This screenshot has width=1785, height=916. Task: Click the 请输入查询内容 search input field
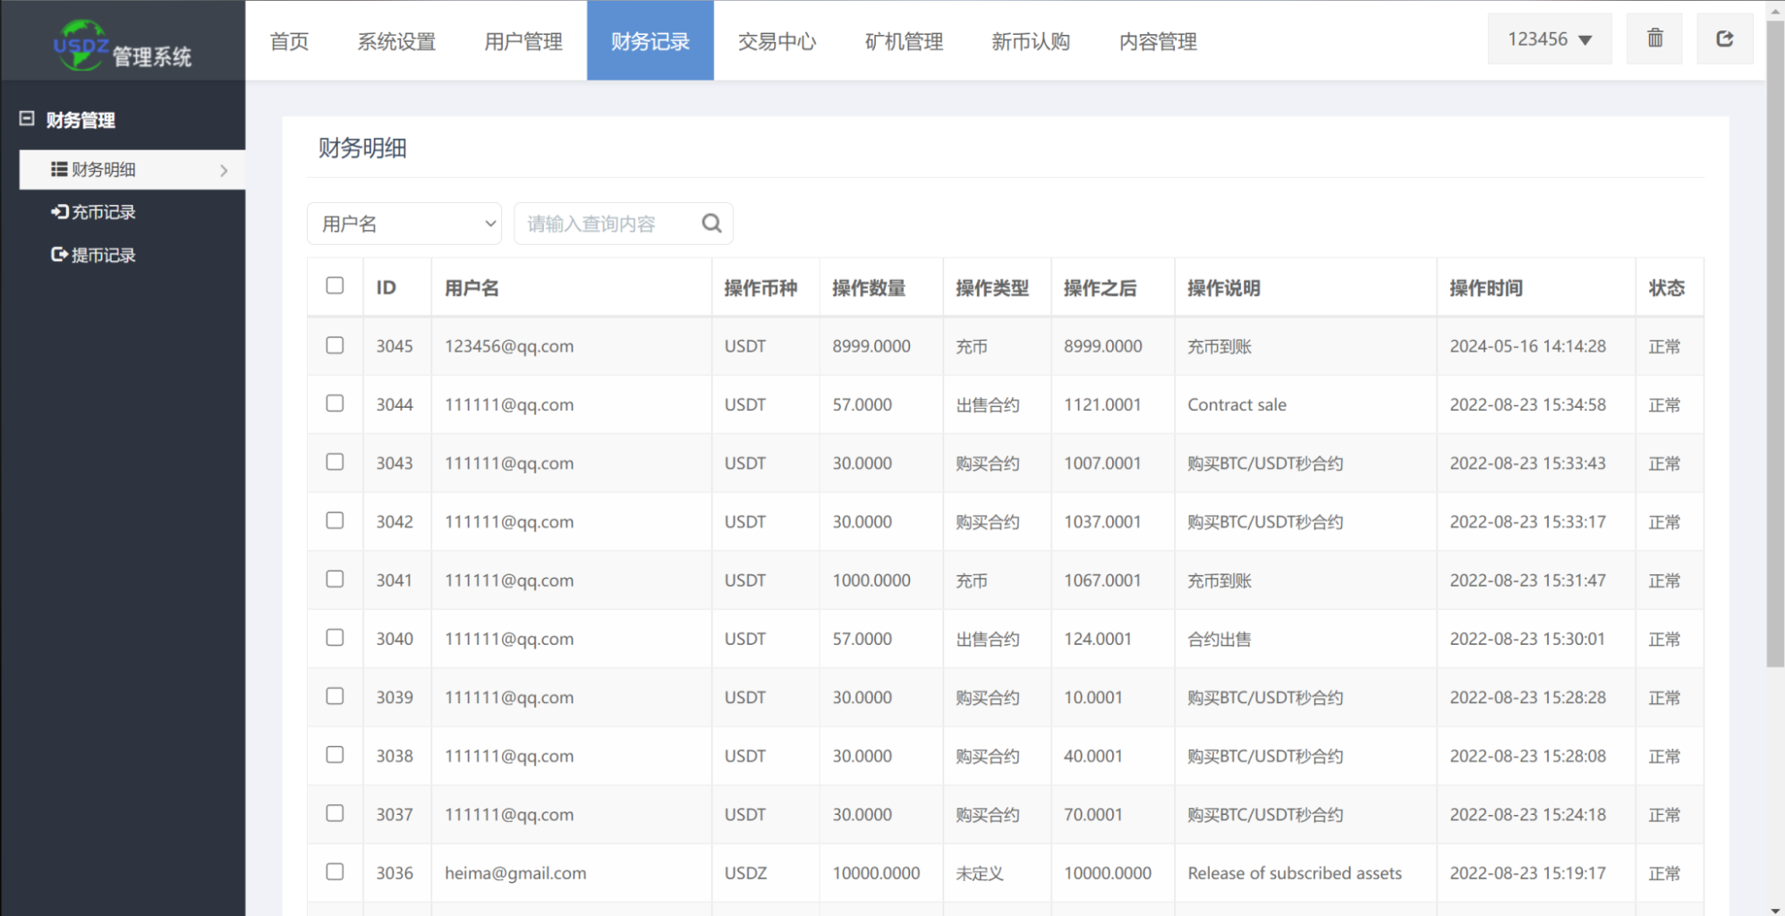point(599,223)
